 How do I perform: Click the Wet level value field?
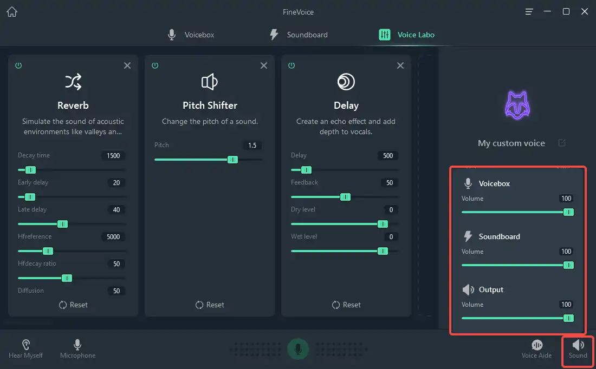coord(391,236)
